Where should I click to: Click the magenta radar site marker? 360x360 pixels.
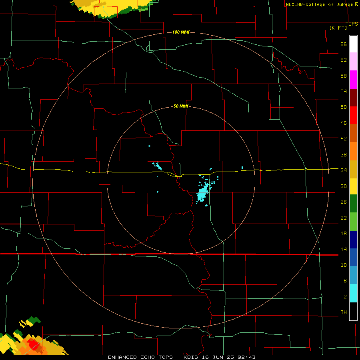(179, 178)
